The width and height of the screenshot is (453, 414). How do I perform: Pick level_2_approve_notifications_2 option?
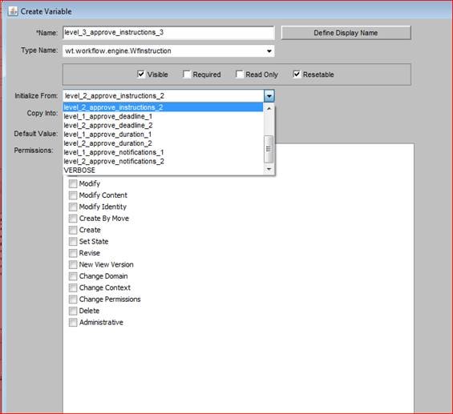[x=163, y=161]
